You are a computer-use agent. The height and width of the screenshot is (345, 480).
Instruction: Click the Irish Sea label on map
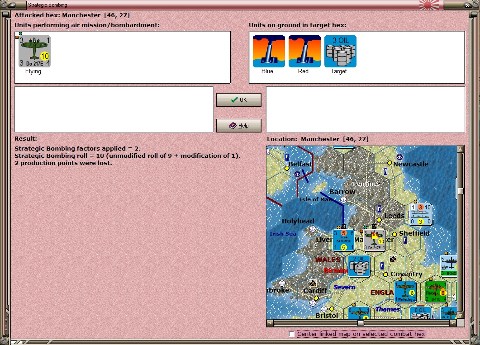pos(283,234)
